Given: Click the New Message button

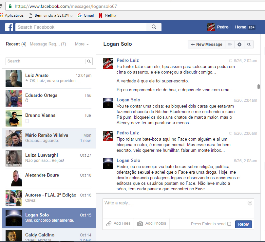Looking at the screenshot, I should click(x=207, y=44).
